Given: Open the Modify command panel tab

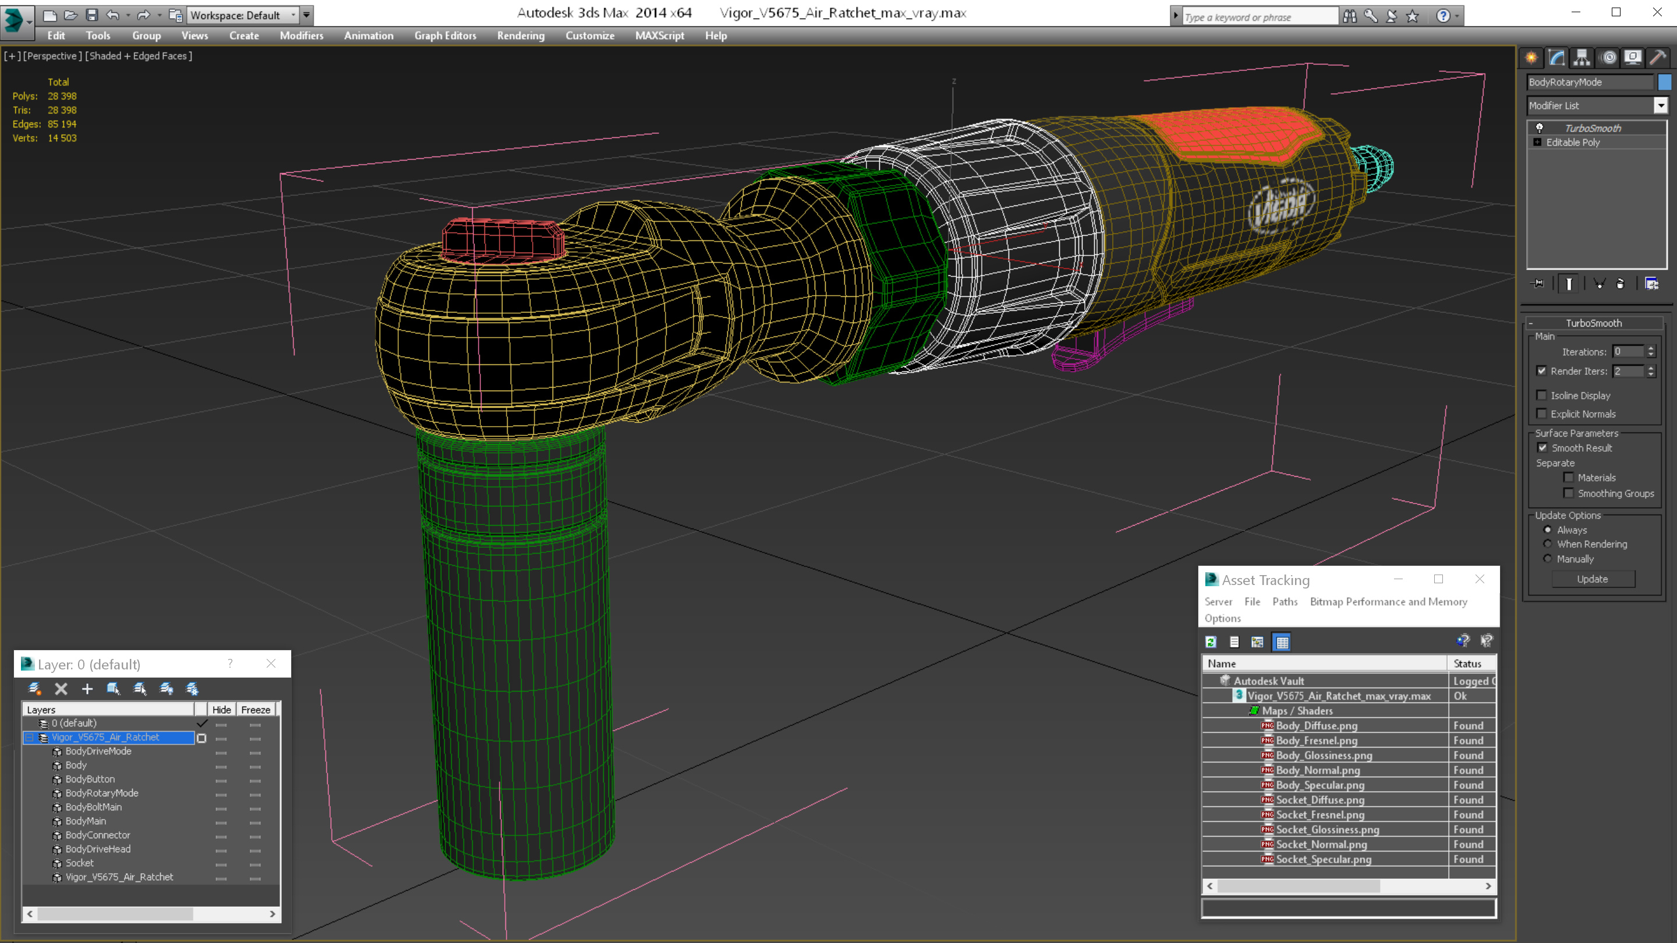Looking at the screenshot, I should [1556, 58].
